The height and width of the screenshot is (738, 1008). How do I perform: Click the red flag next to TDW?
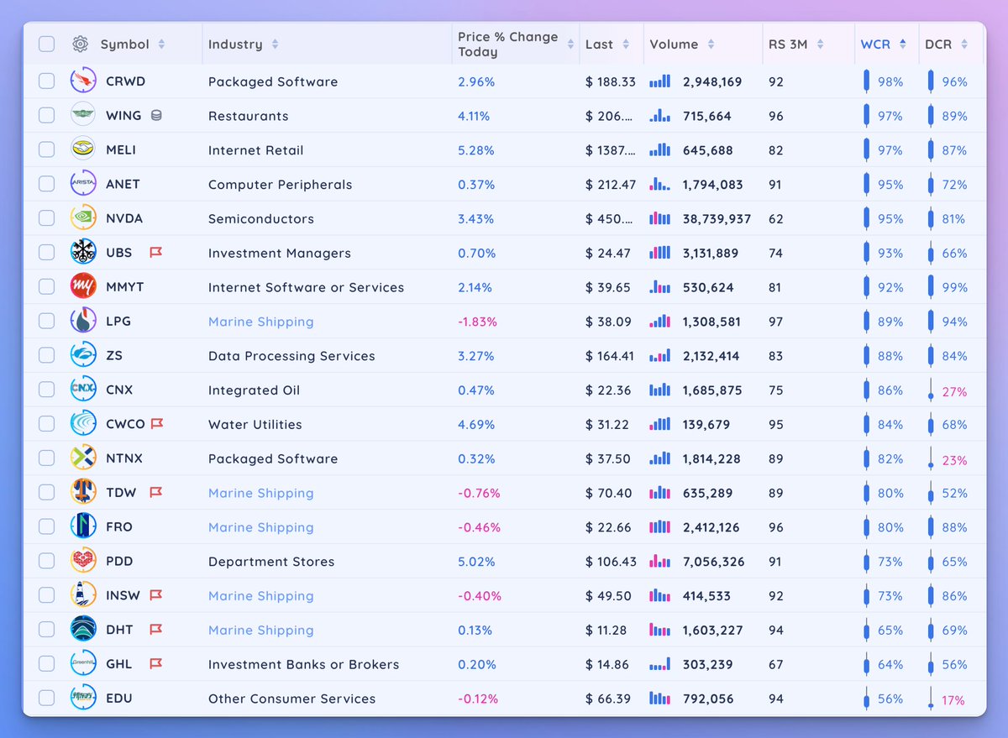click(155, 493)
